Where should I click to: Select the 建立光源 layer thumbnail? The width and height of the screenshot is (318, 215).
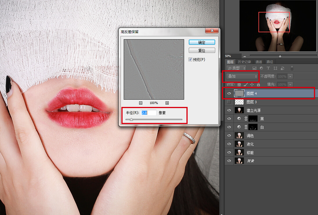[x=239, y=110]
